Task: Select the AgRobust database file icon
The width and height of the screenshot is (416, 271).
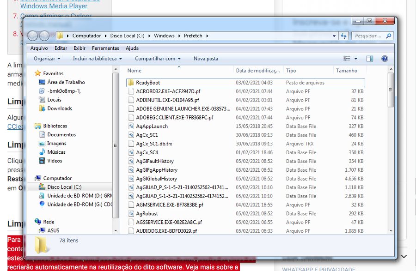Action: 131,213
